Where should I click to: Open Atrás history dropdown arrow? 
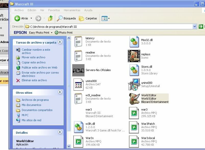[x=31, y=18]
